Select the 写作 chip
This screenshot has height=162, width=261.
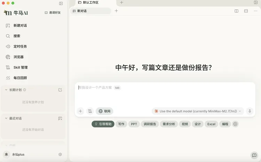click(121, 124)
